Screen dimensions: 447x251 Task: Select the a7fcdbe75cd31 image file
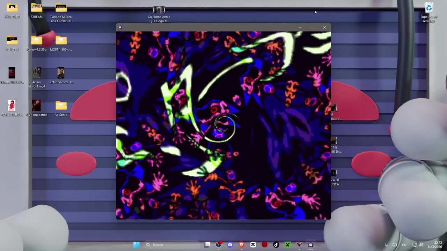(x=61, y=76)
